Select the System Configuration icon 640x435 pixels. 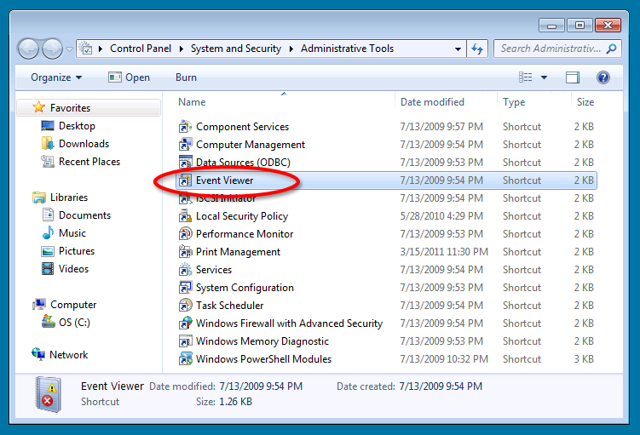point(185,288)
